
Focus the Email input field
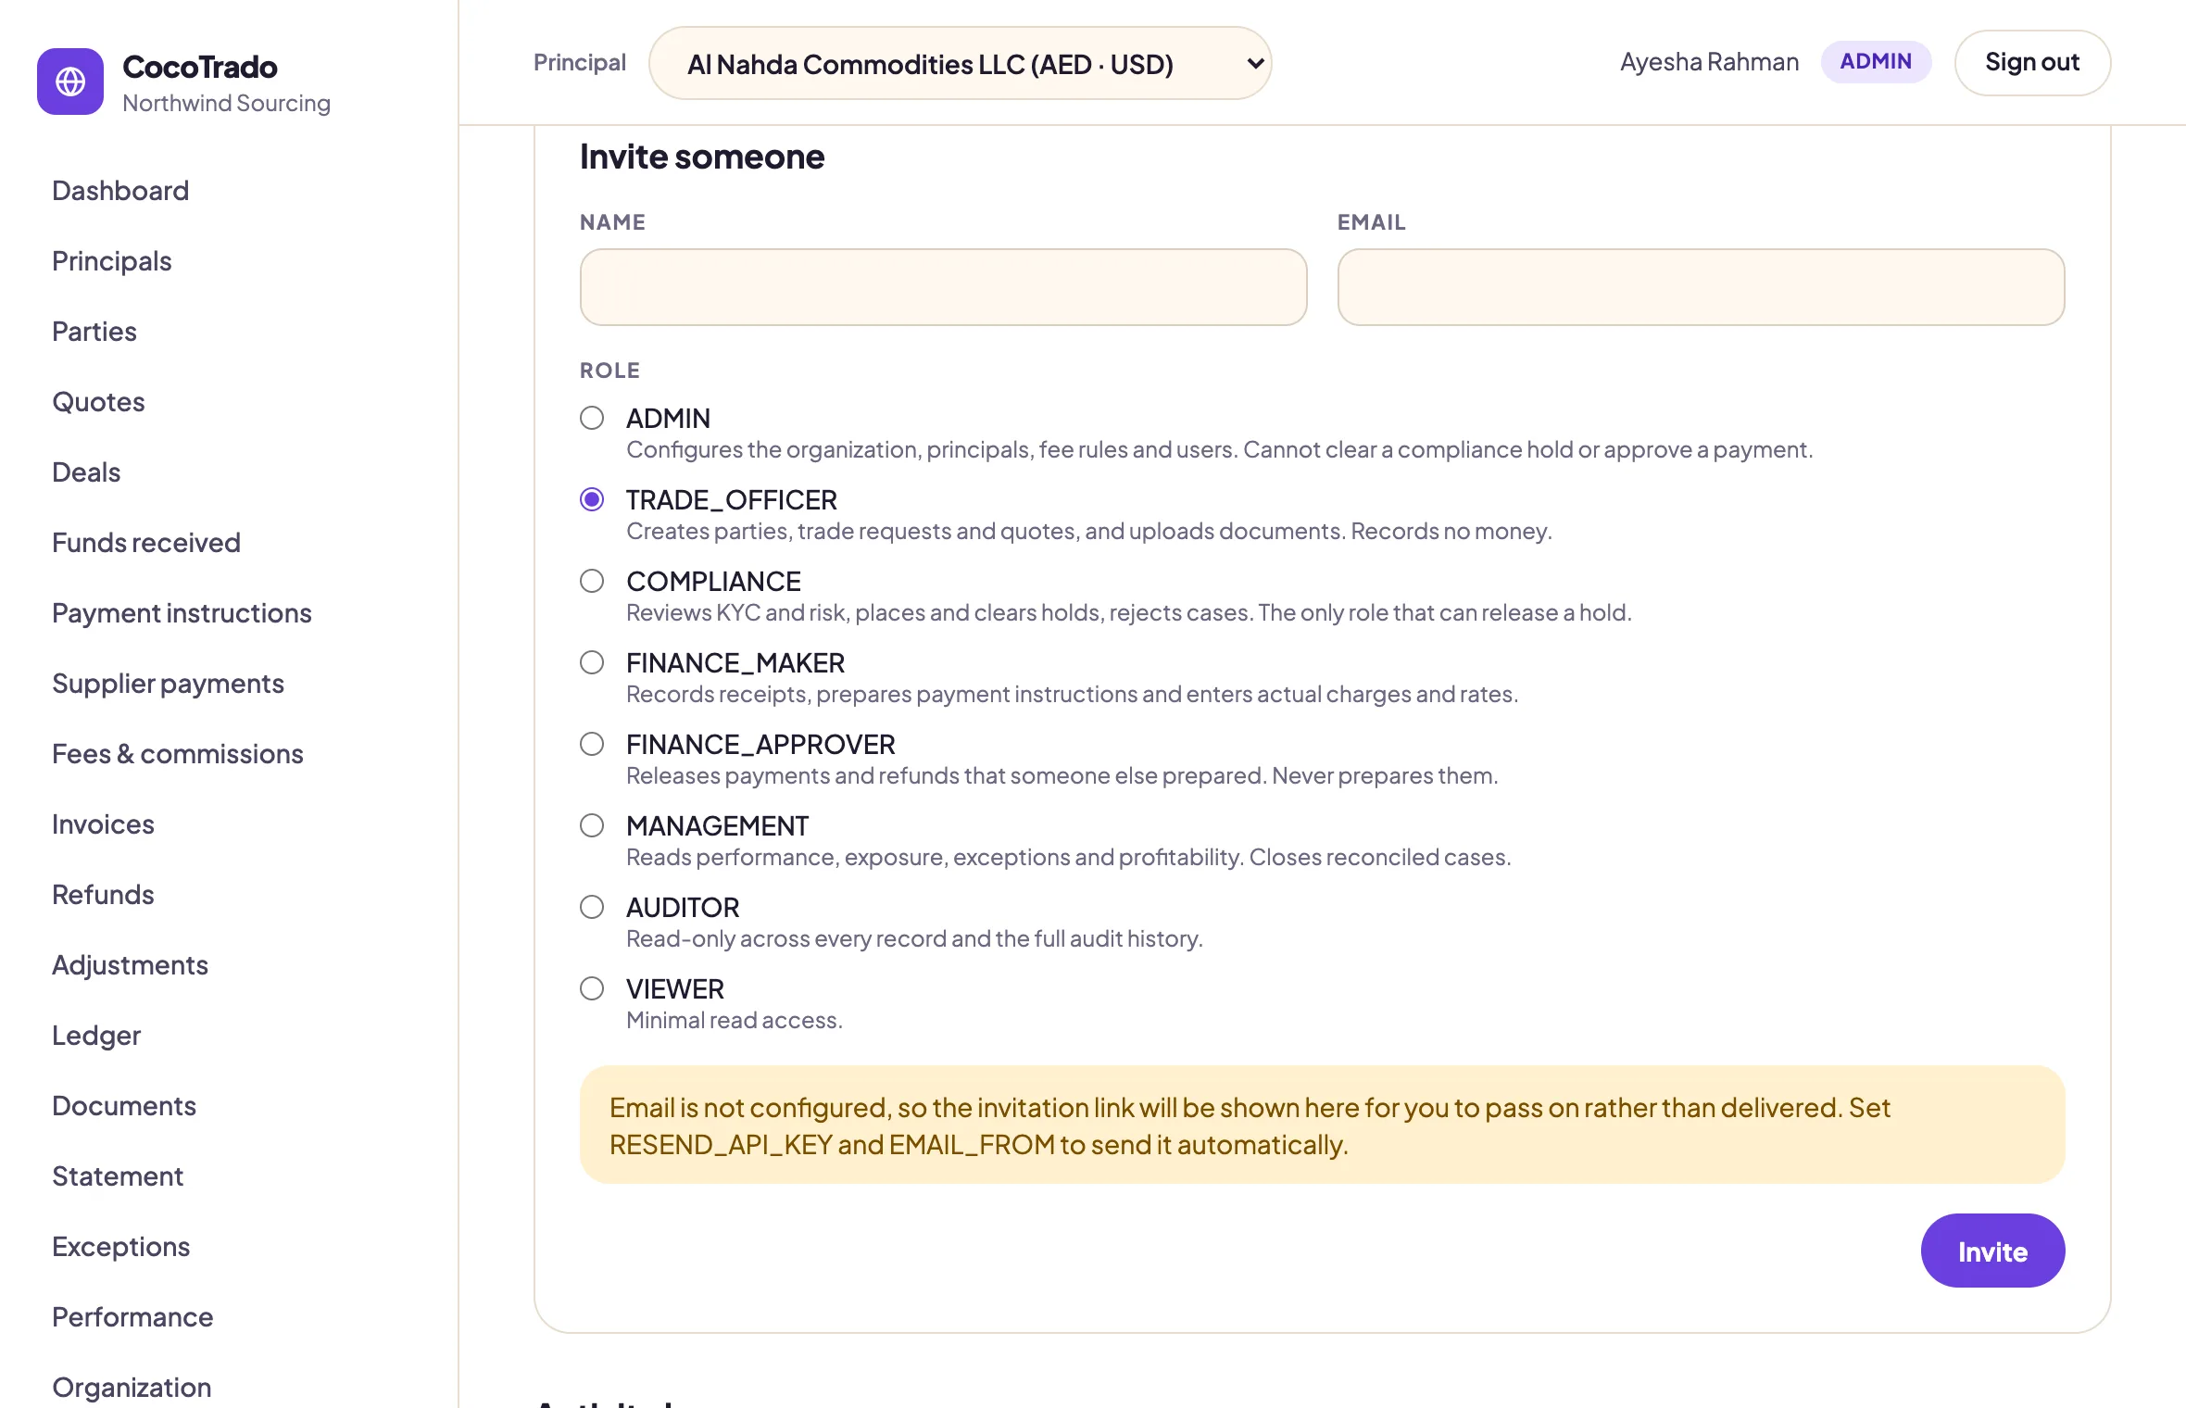[x=1701, y=287]
